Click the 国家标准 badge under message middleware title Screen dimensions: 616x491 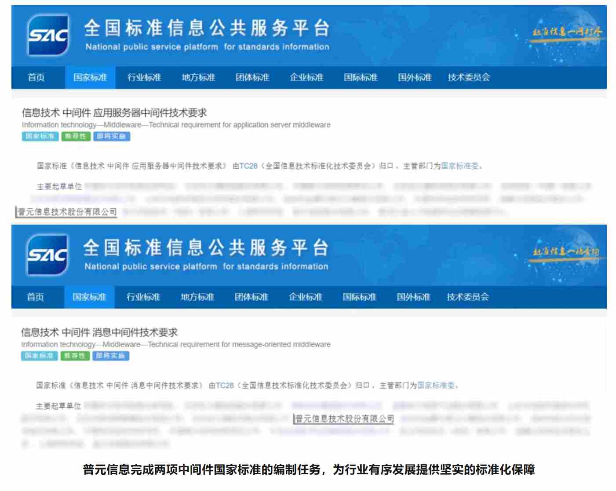click(39, 356)
